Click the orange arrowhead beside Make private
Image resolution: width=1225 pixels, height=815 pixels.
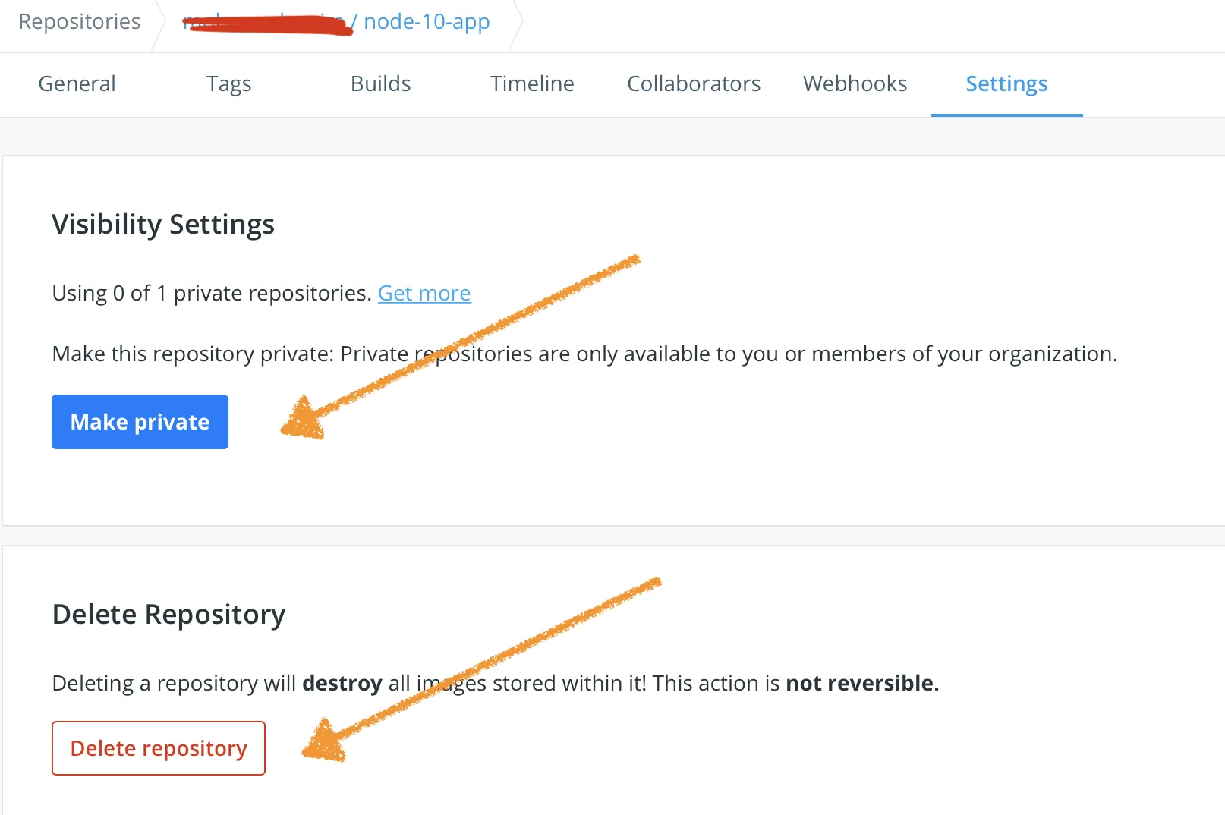click(x=305, y=420)
